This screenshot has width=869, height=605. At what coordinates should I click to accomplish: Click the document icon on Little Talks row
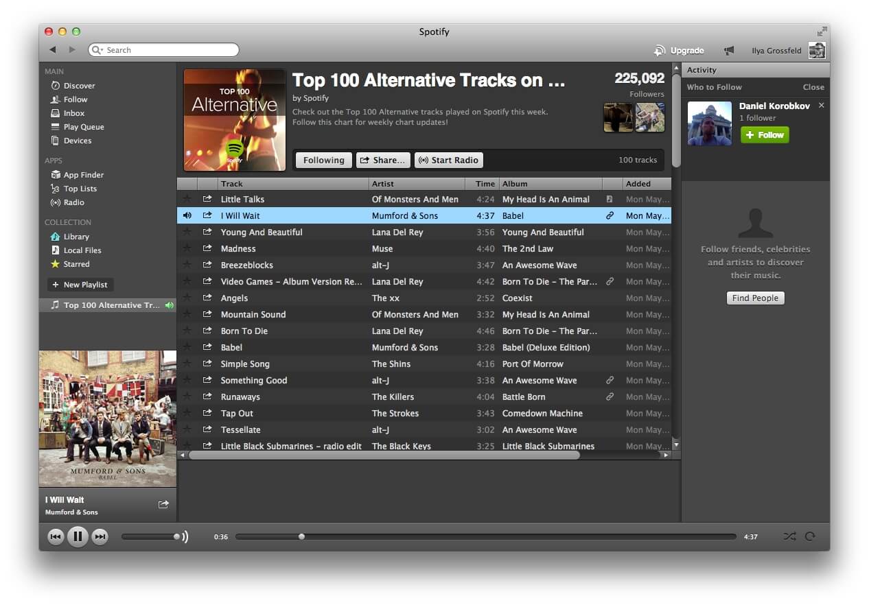click(x=610, y=199)
